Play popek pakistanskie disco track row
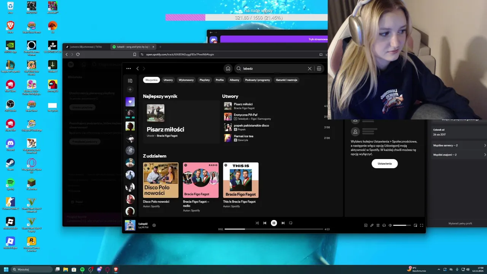The width and height of the screenshot is (487, 274). [277, 127]
